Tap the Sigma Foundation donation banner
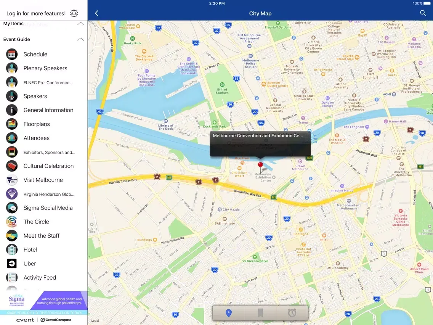The width and height of the screenshot is (433, 325). [x=44, y=302]
